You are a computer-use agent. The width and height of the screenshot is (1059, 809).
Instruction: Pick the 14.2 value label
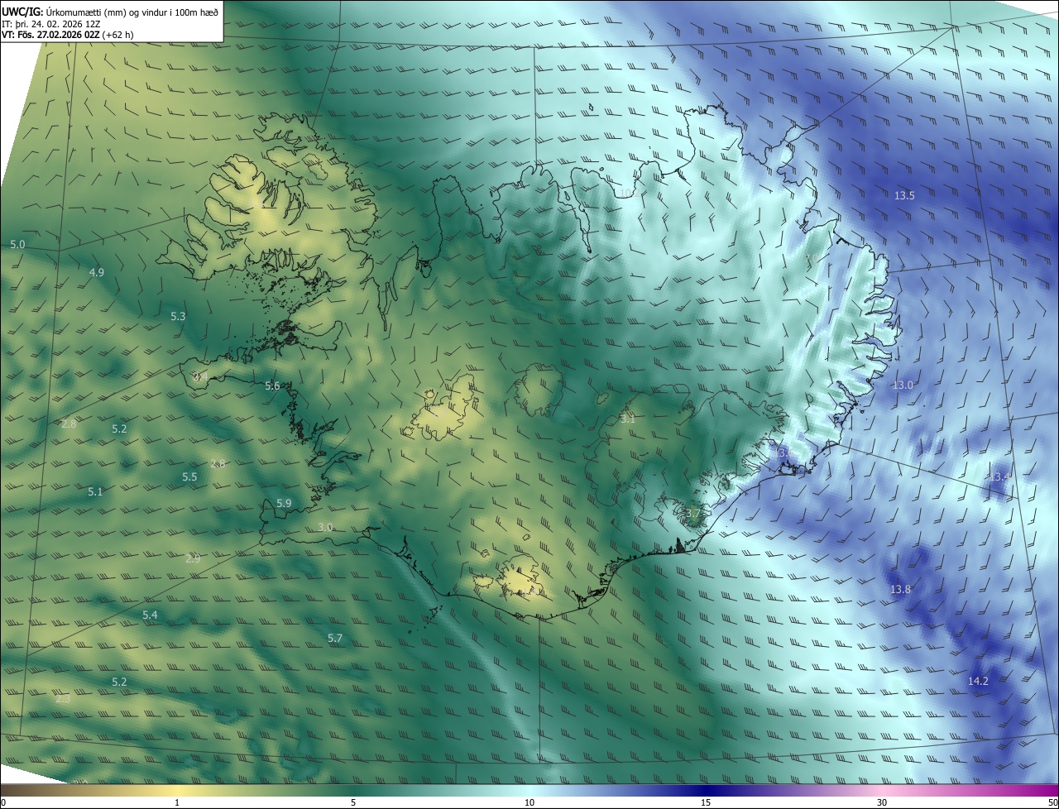(x=978, y=681)
